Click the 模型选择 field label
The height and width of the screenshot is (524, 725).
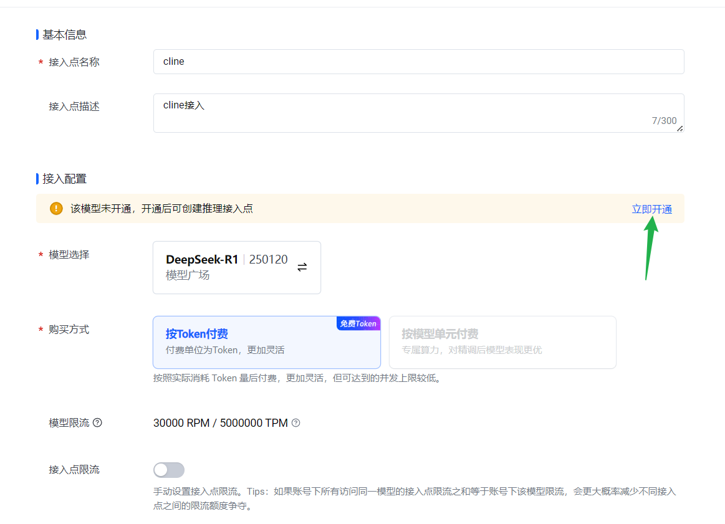coord(69,254)
